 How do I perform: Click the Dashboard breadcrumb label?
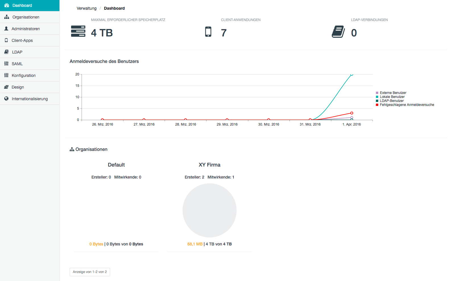(x=114, y=8)
